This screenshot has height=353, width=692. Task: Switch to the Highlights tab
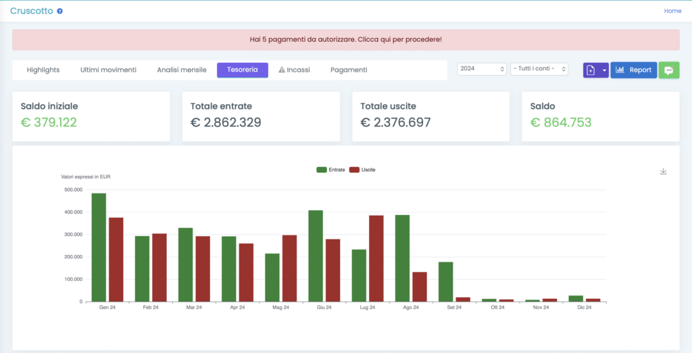(43, 70)
